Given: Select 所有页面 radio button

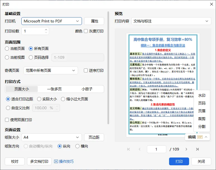Looking at the screenshot, I should [x=31, y=49].
